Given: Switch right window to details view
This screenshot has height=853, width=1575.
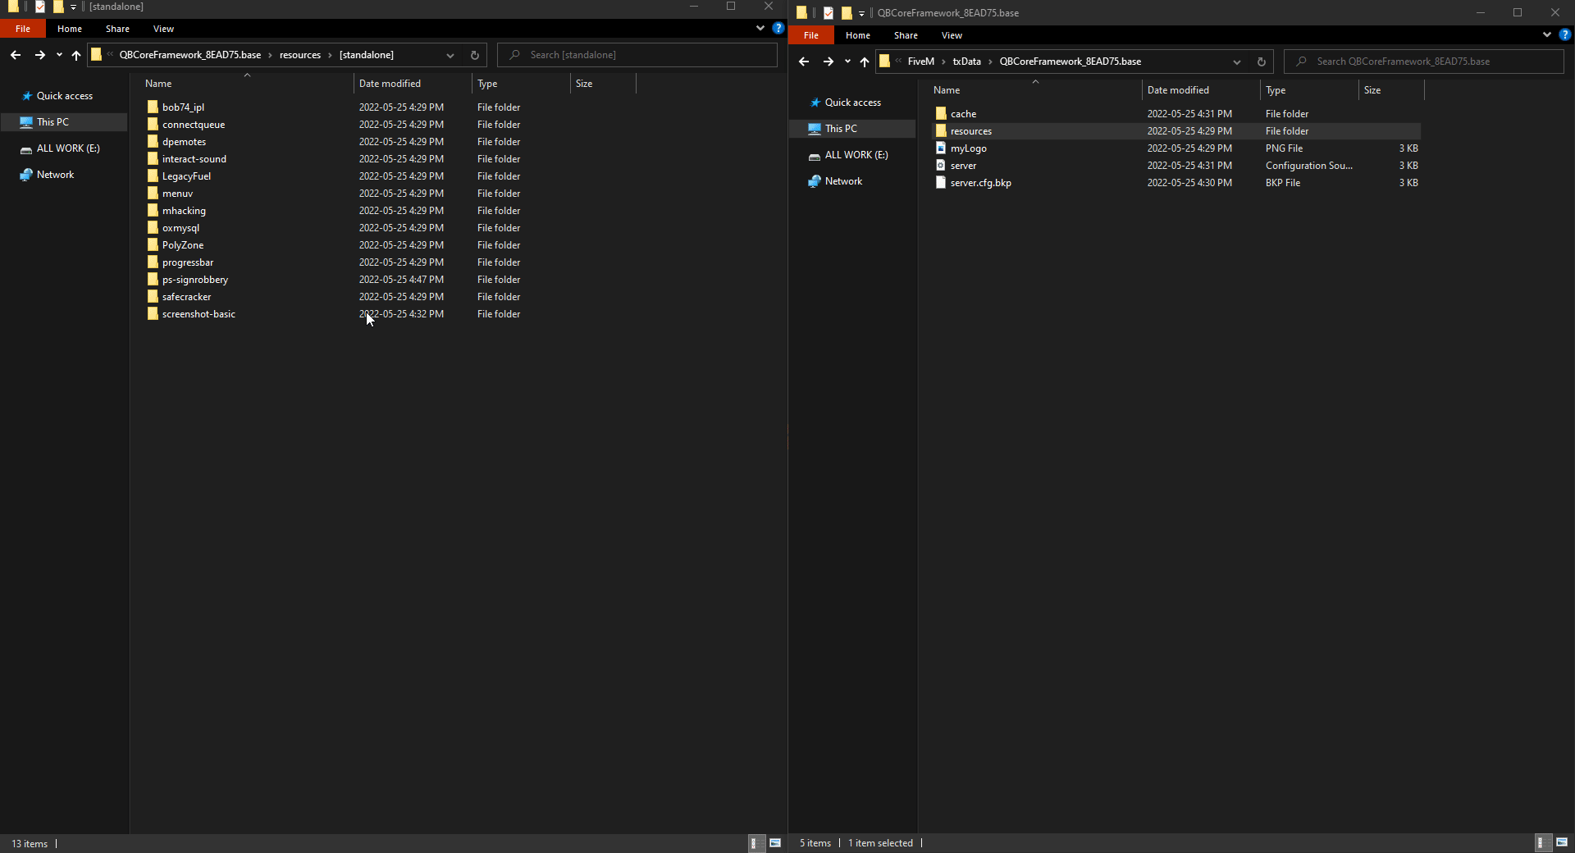Looking at the screenshot, I should (x=1541, y=842).
